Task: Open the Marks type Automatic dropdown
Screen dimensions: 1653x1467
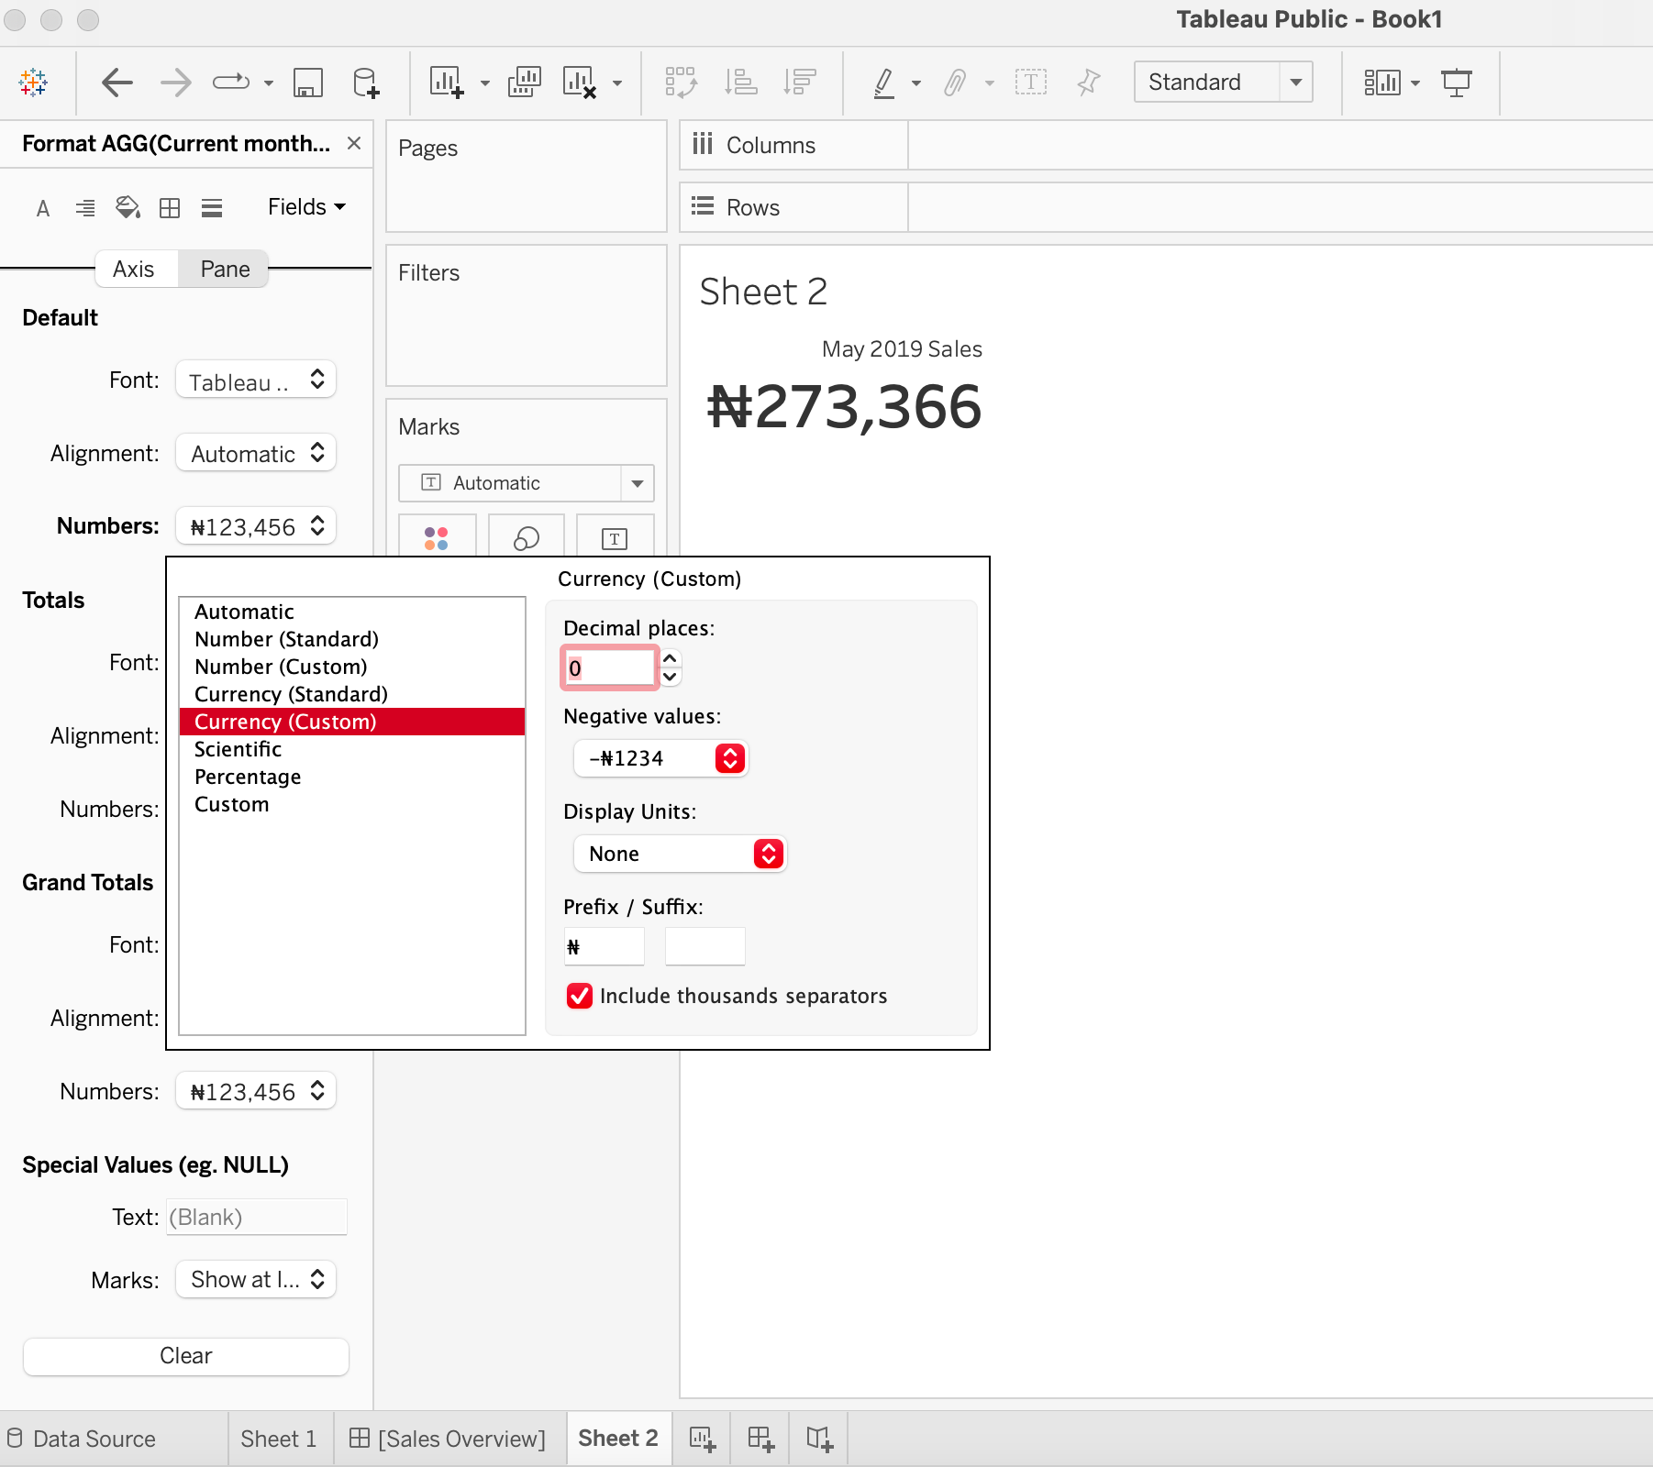Action: (x=527, y=483)
